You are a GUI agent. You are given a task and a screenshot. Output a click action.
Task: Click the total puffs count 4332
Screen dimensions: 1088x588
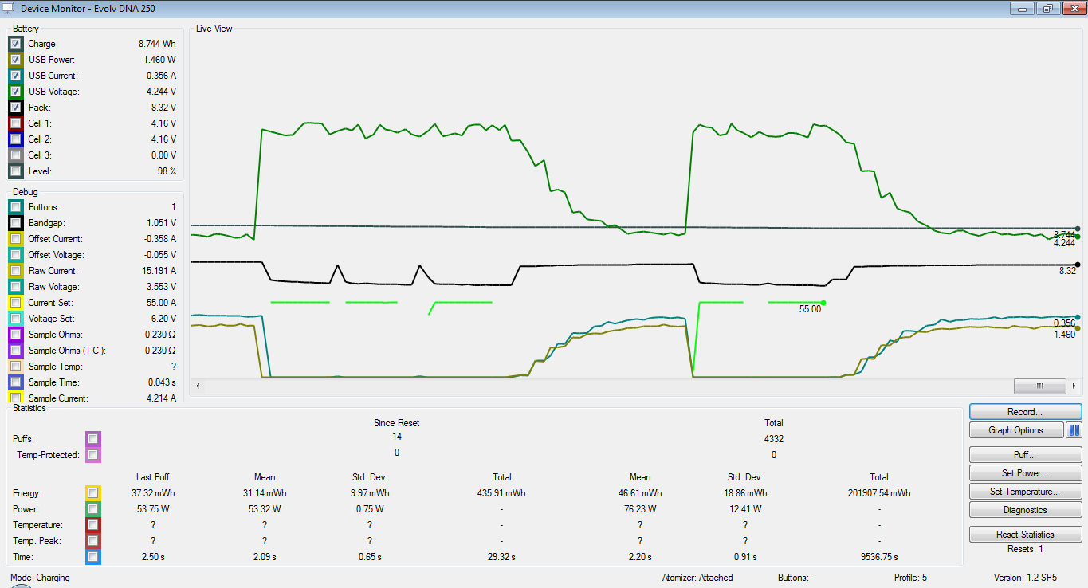pos(774,439)
